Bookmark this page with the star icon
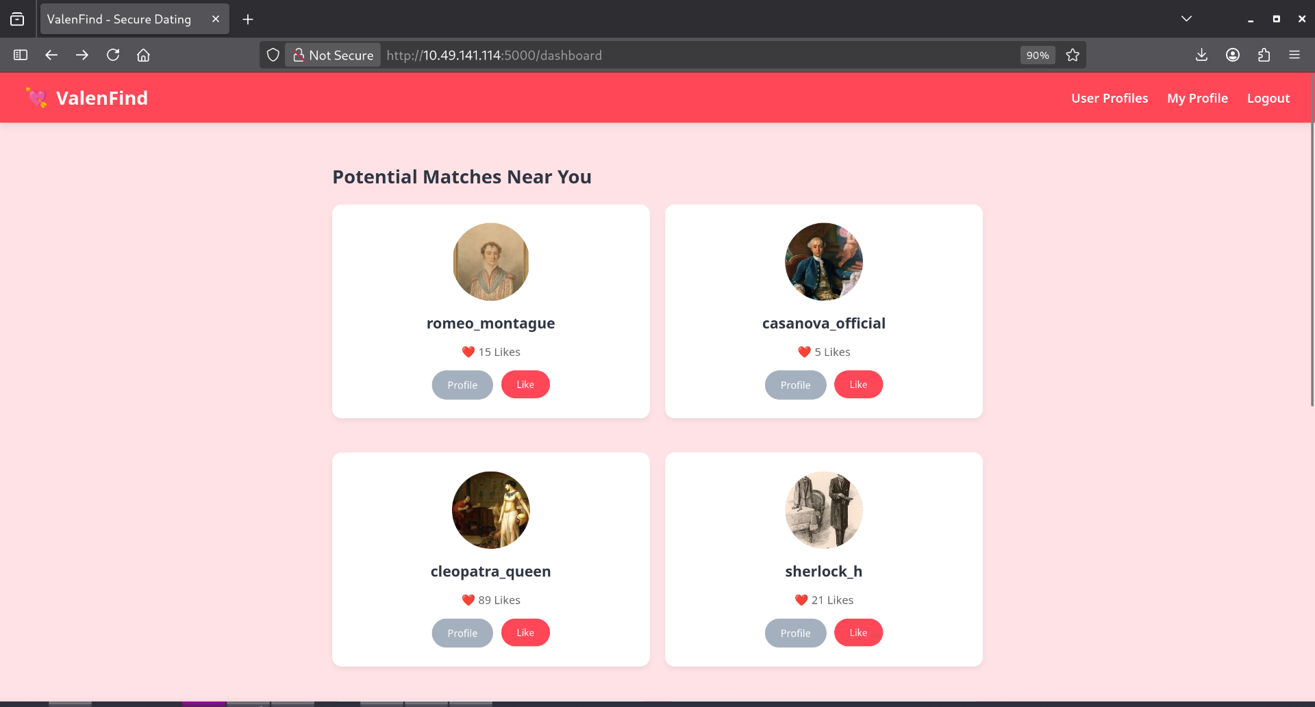The width and height of the screenshot is (1315, 707). [1073, 55]
